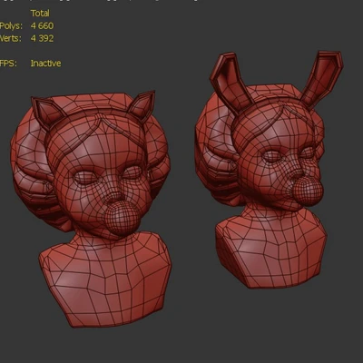363x363 pixels.
Task: Click the Total statistics header
Action: (40, 14)
